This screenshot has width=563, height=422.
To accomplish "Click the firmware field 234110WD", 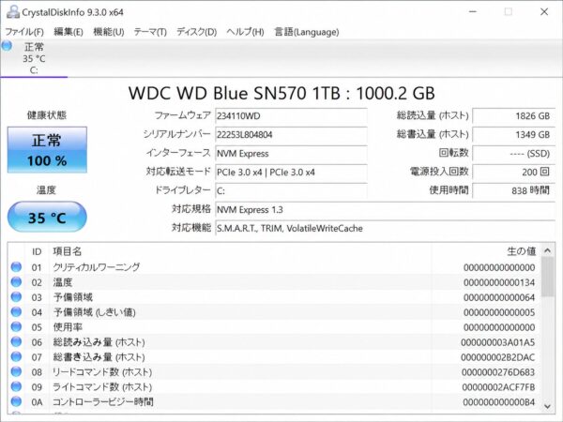I will point(291,116).
